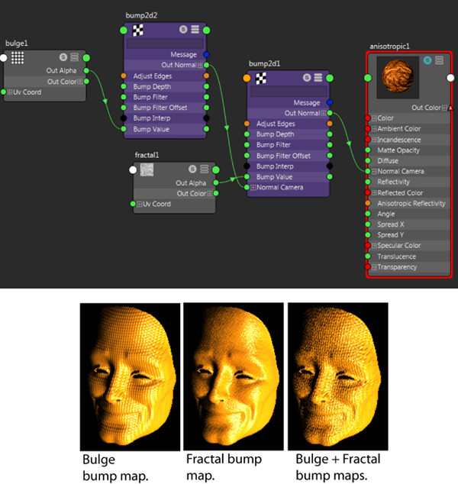Change bump2d1 node view mode via lines icon
The image size is (458, 484).
318,77
